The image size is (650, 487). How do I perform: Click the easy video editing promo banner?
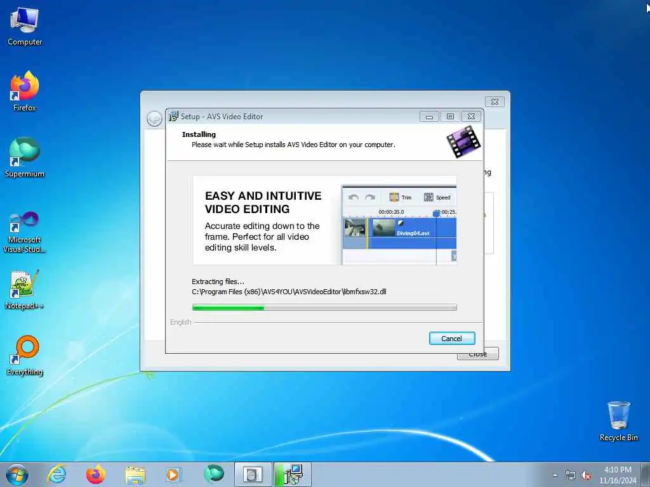[x=324, y=220]
